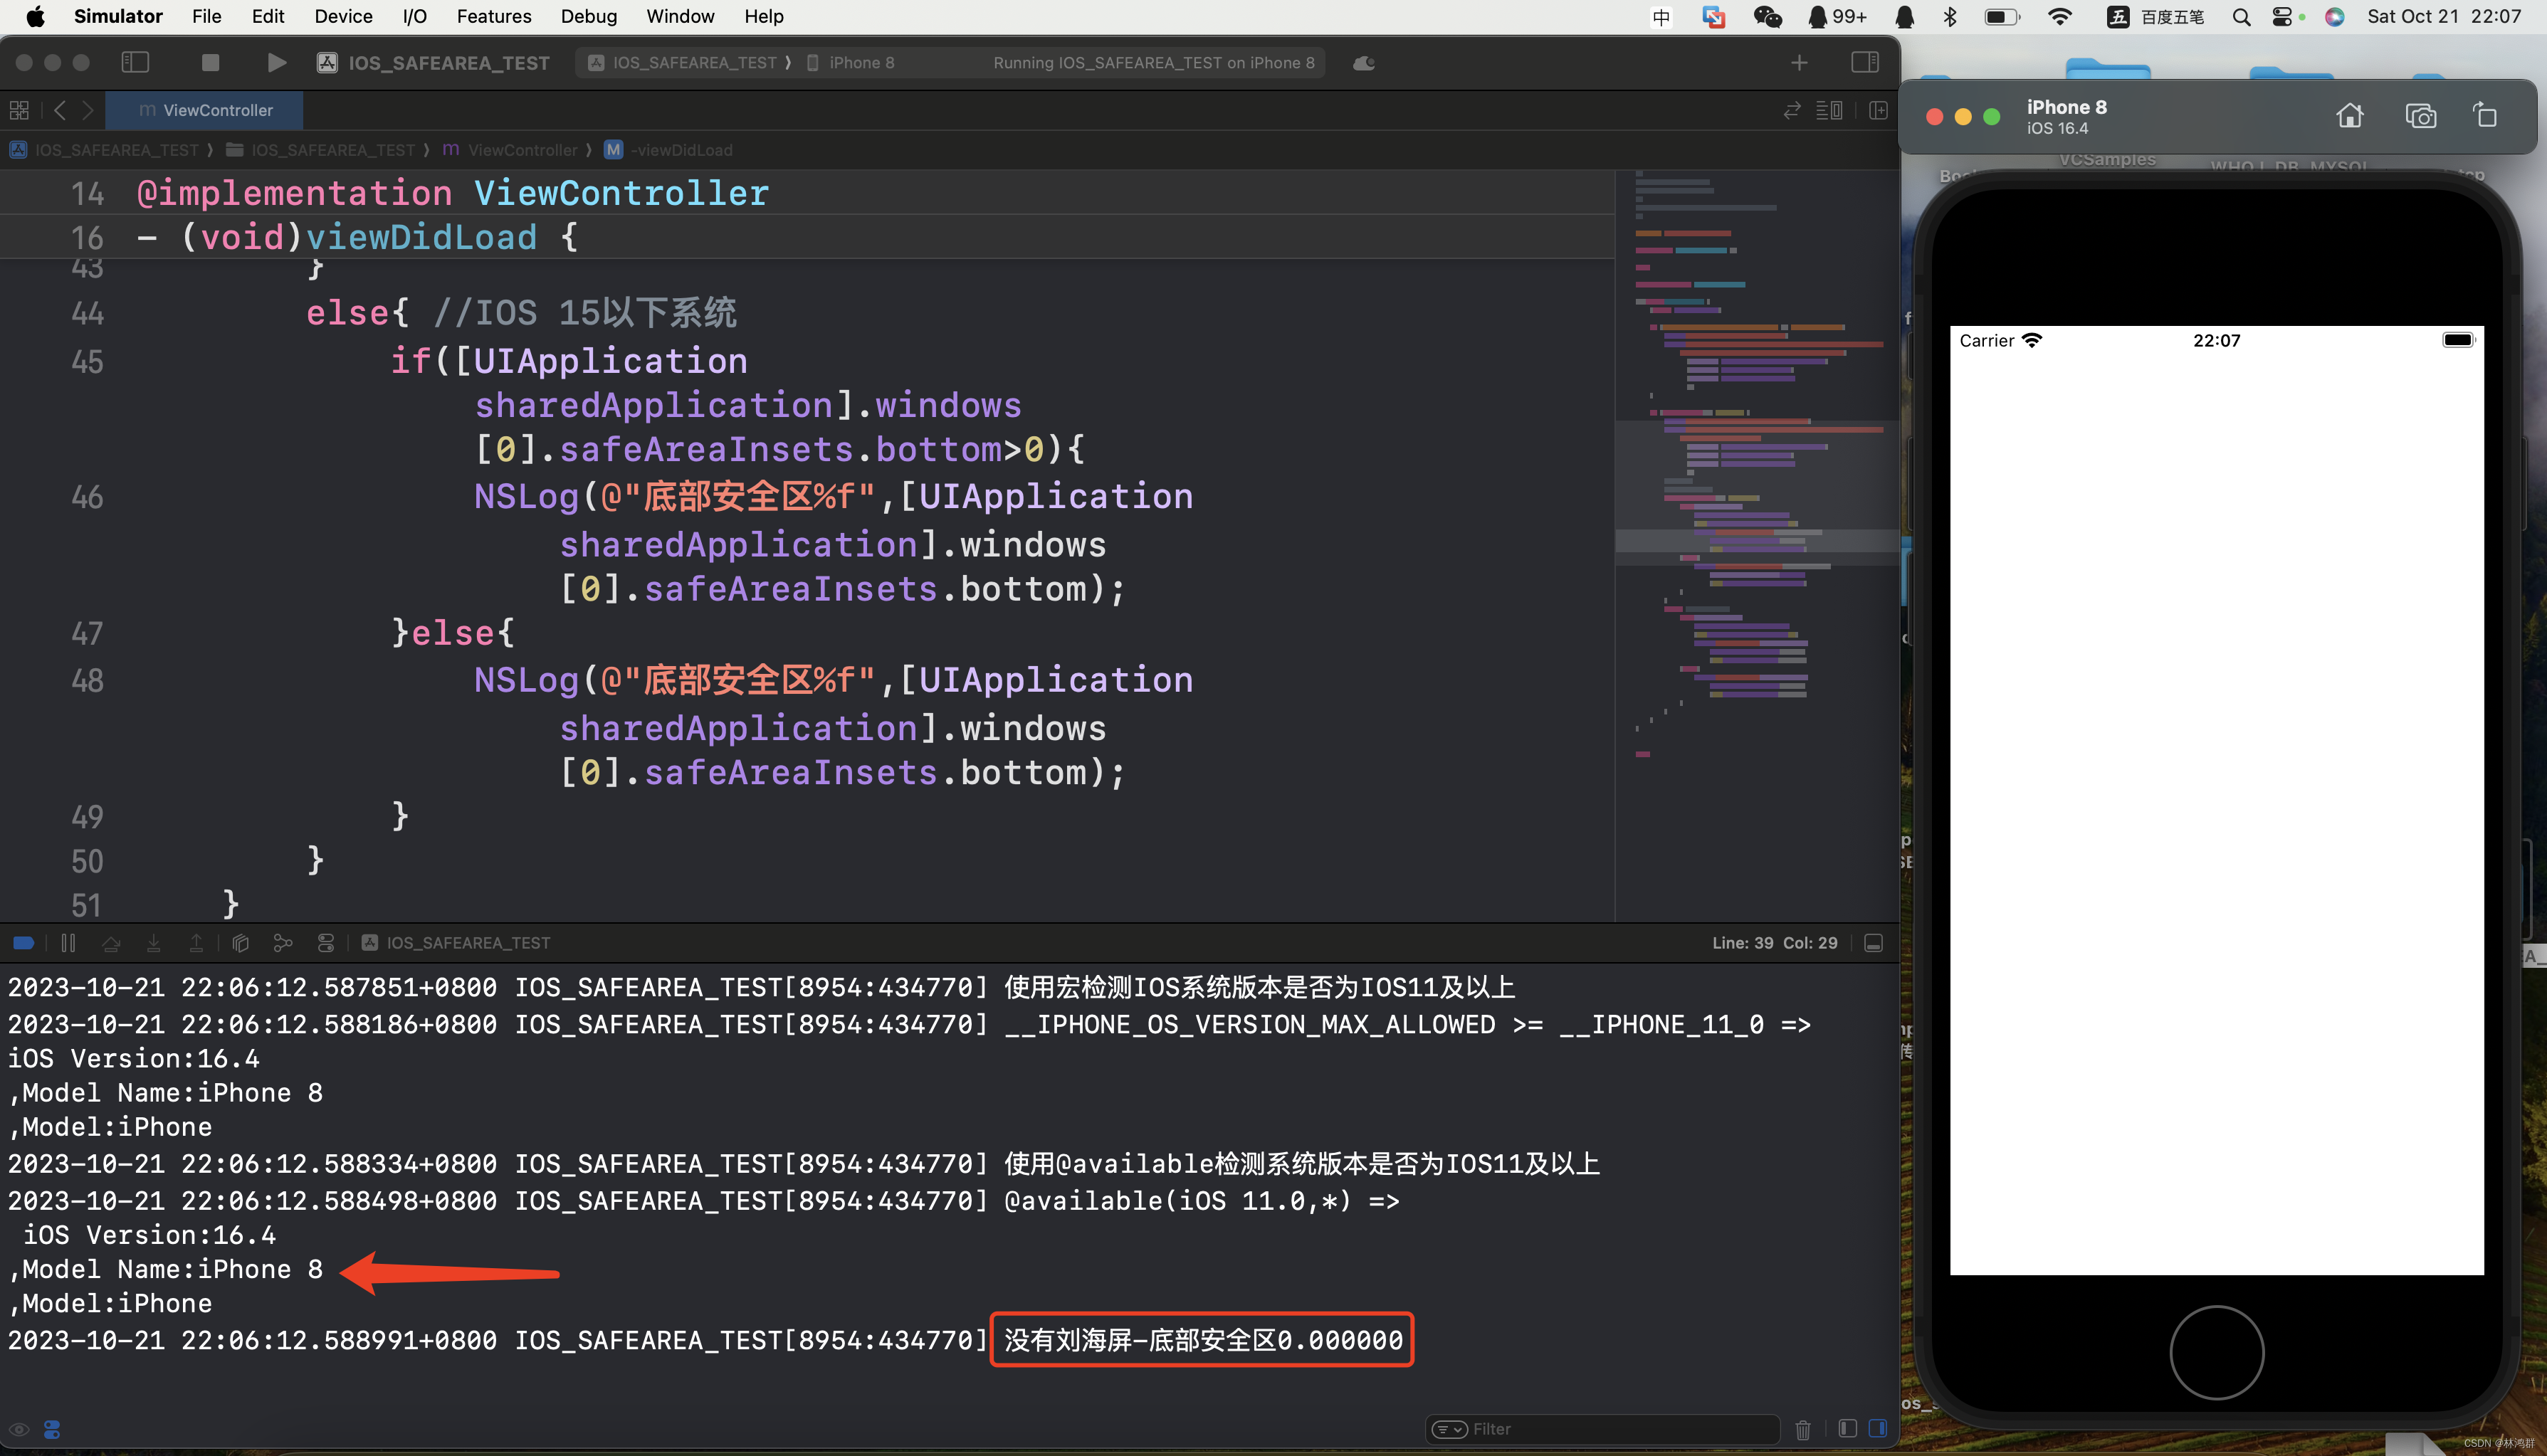Click the blue console output options icon
Image resolution: width=2547 pixels, height=1456 pixels.
(52, 1429)
